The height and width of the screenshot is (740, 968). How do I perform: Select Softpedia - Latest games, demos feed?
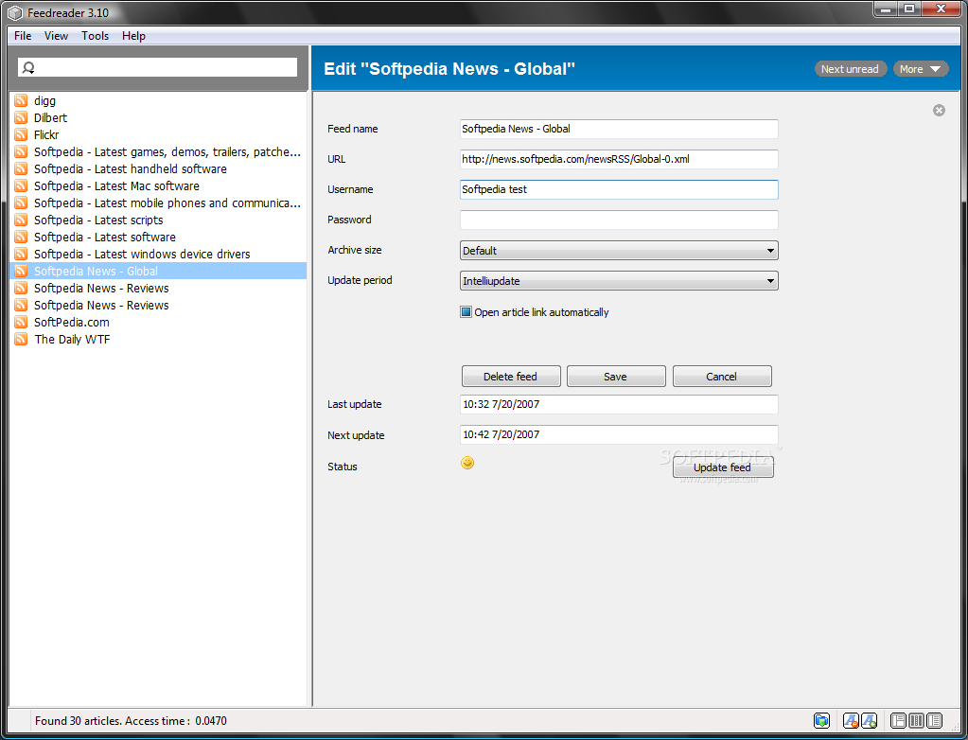[x=158, y=151]
